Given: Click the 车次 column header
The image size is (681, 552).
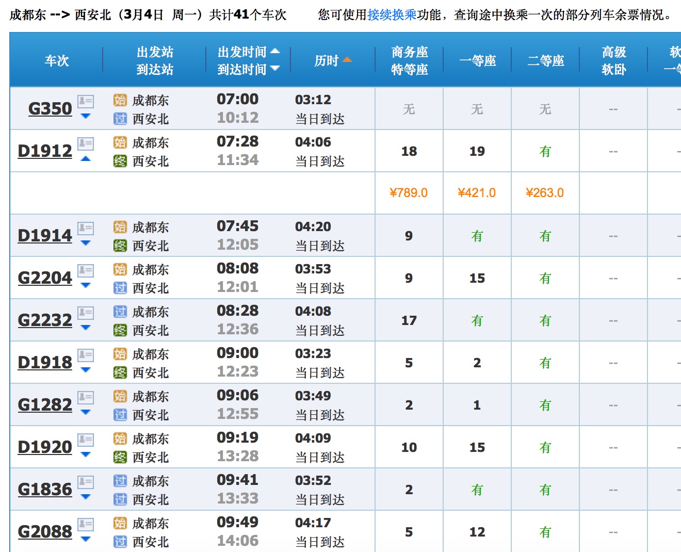Looking at the screenshot, I should click(57, 60).
